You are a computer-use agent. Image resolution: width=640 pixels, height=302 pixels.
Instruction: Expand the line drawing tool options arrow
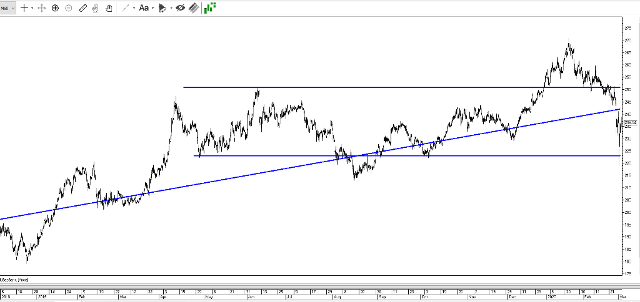coord(133,8)
